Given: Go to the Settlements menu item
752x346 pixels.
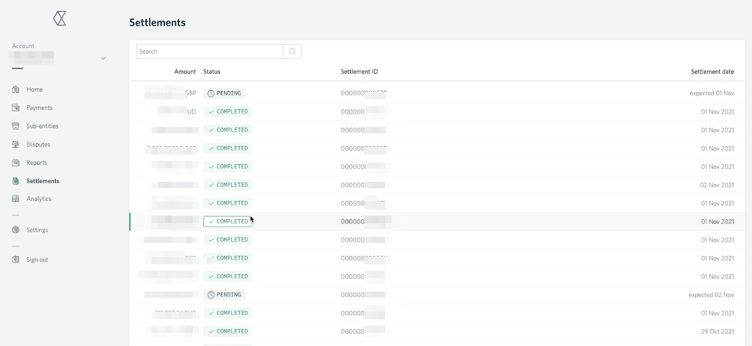Looking at the screenshot, I should tap(43, 181).
